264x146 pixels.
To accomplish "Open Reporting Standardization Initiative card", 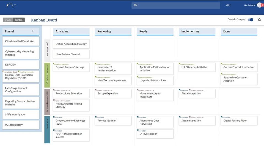I will [x=21, y=103].
